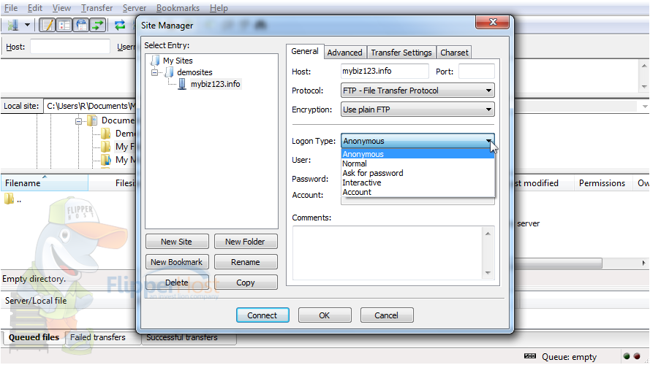Viewport: 650px width, 365px height.
Task: Click quickconnect Host field in main window
Action: point(70,47)
